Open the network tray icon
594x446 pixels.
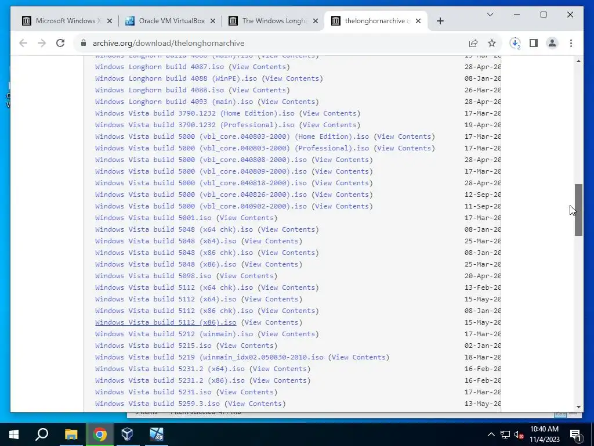[x=505, y=434]
